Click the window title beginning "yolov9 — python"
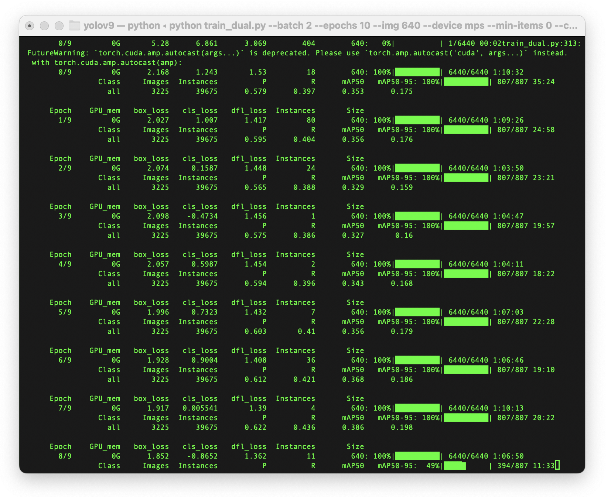 (330, 25)
